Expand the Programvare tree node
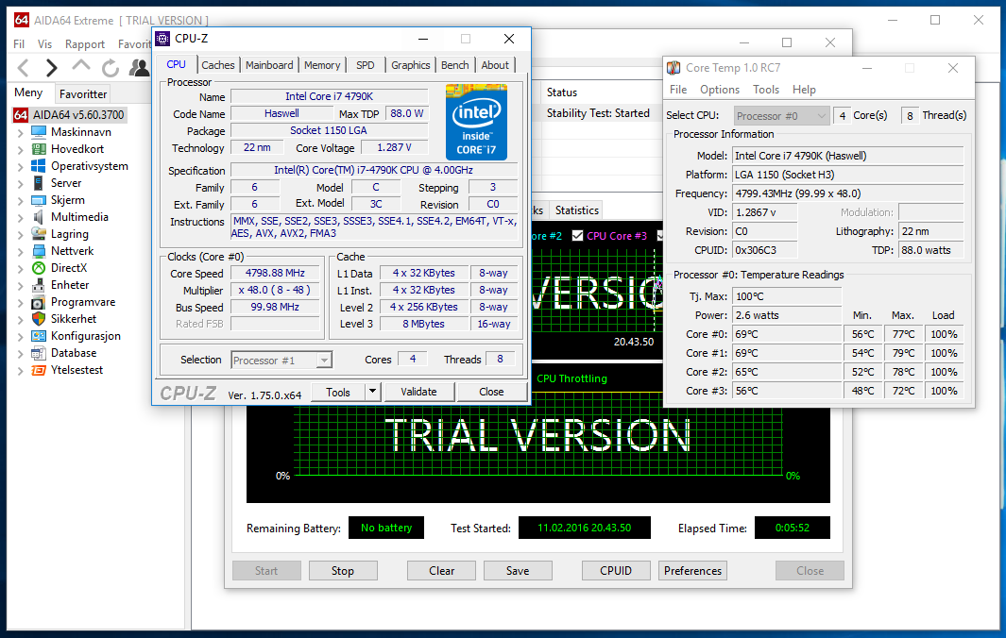1006x638 pixels. tap(20, 303)
